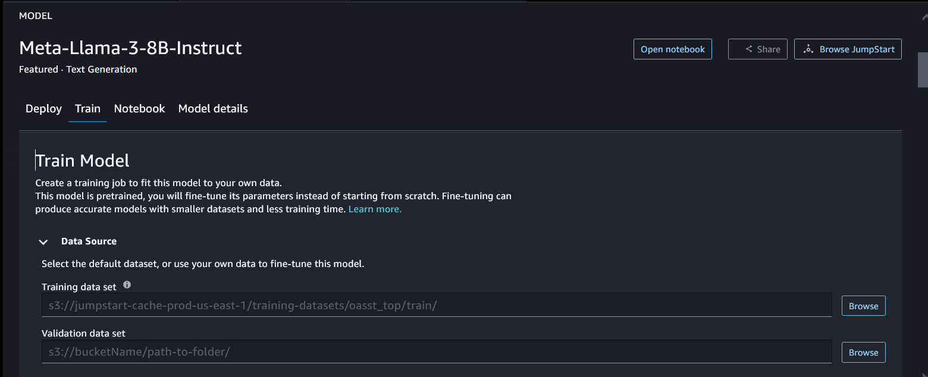
Task: Focus the Training data set S3 path field
Action: (x=436, y=306)
